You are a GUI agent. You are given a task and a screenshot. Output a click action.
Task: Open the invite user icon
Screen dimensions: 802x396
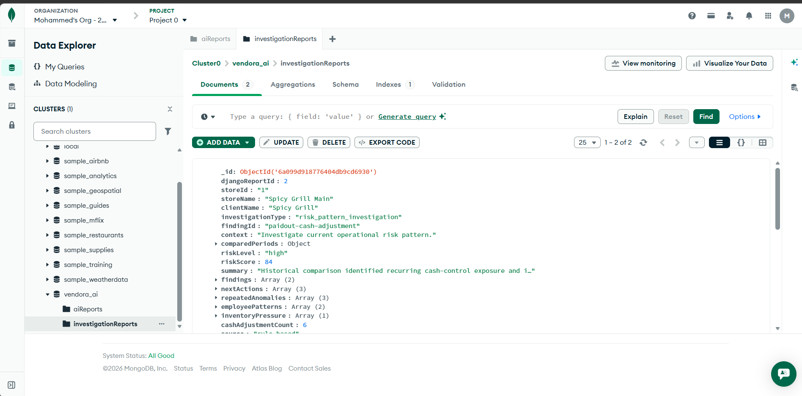[730, 16]
